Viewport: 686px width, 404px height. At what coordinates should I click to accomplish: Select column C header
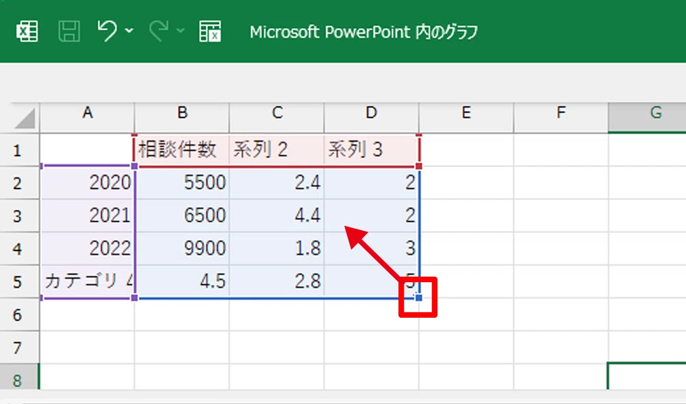(x=277, y=117)
